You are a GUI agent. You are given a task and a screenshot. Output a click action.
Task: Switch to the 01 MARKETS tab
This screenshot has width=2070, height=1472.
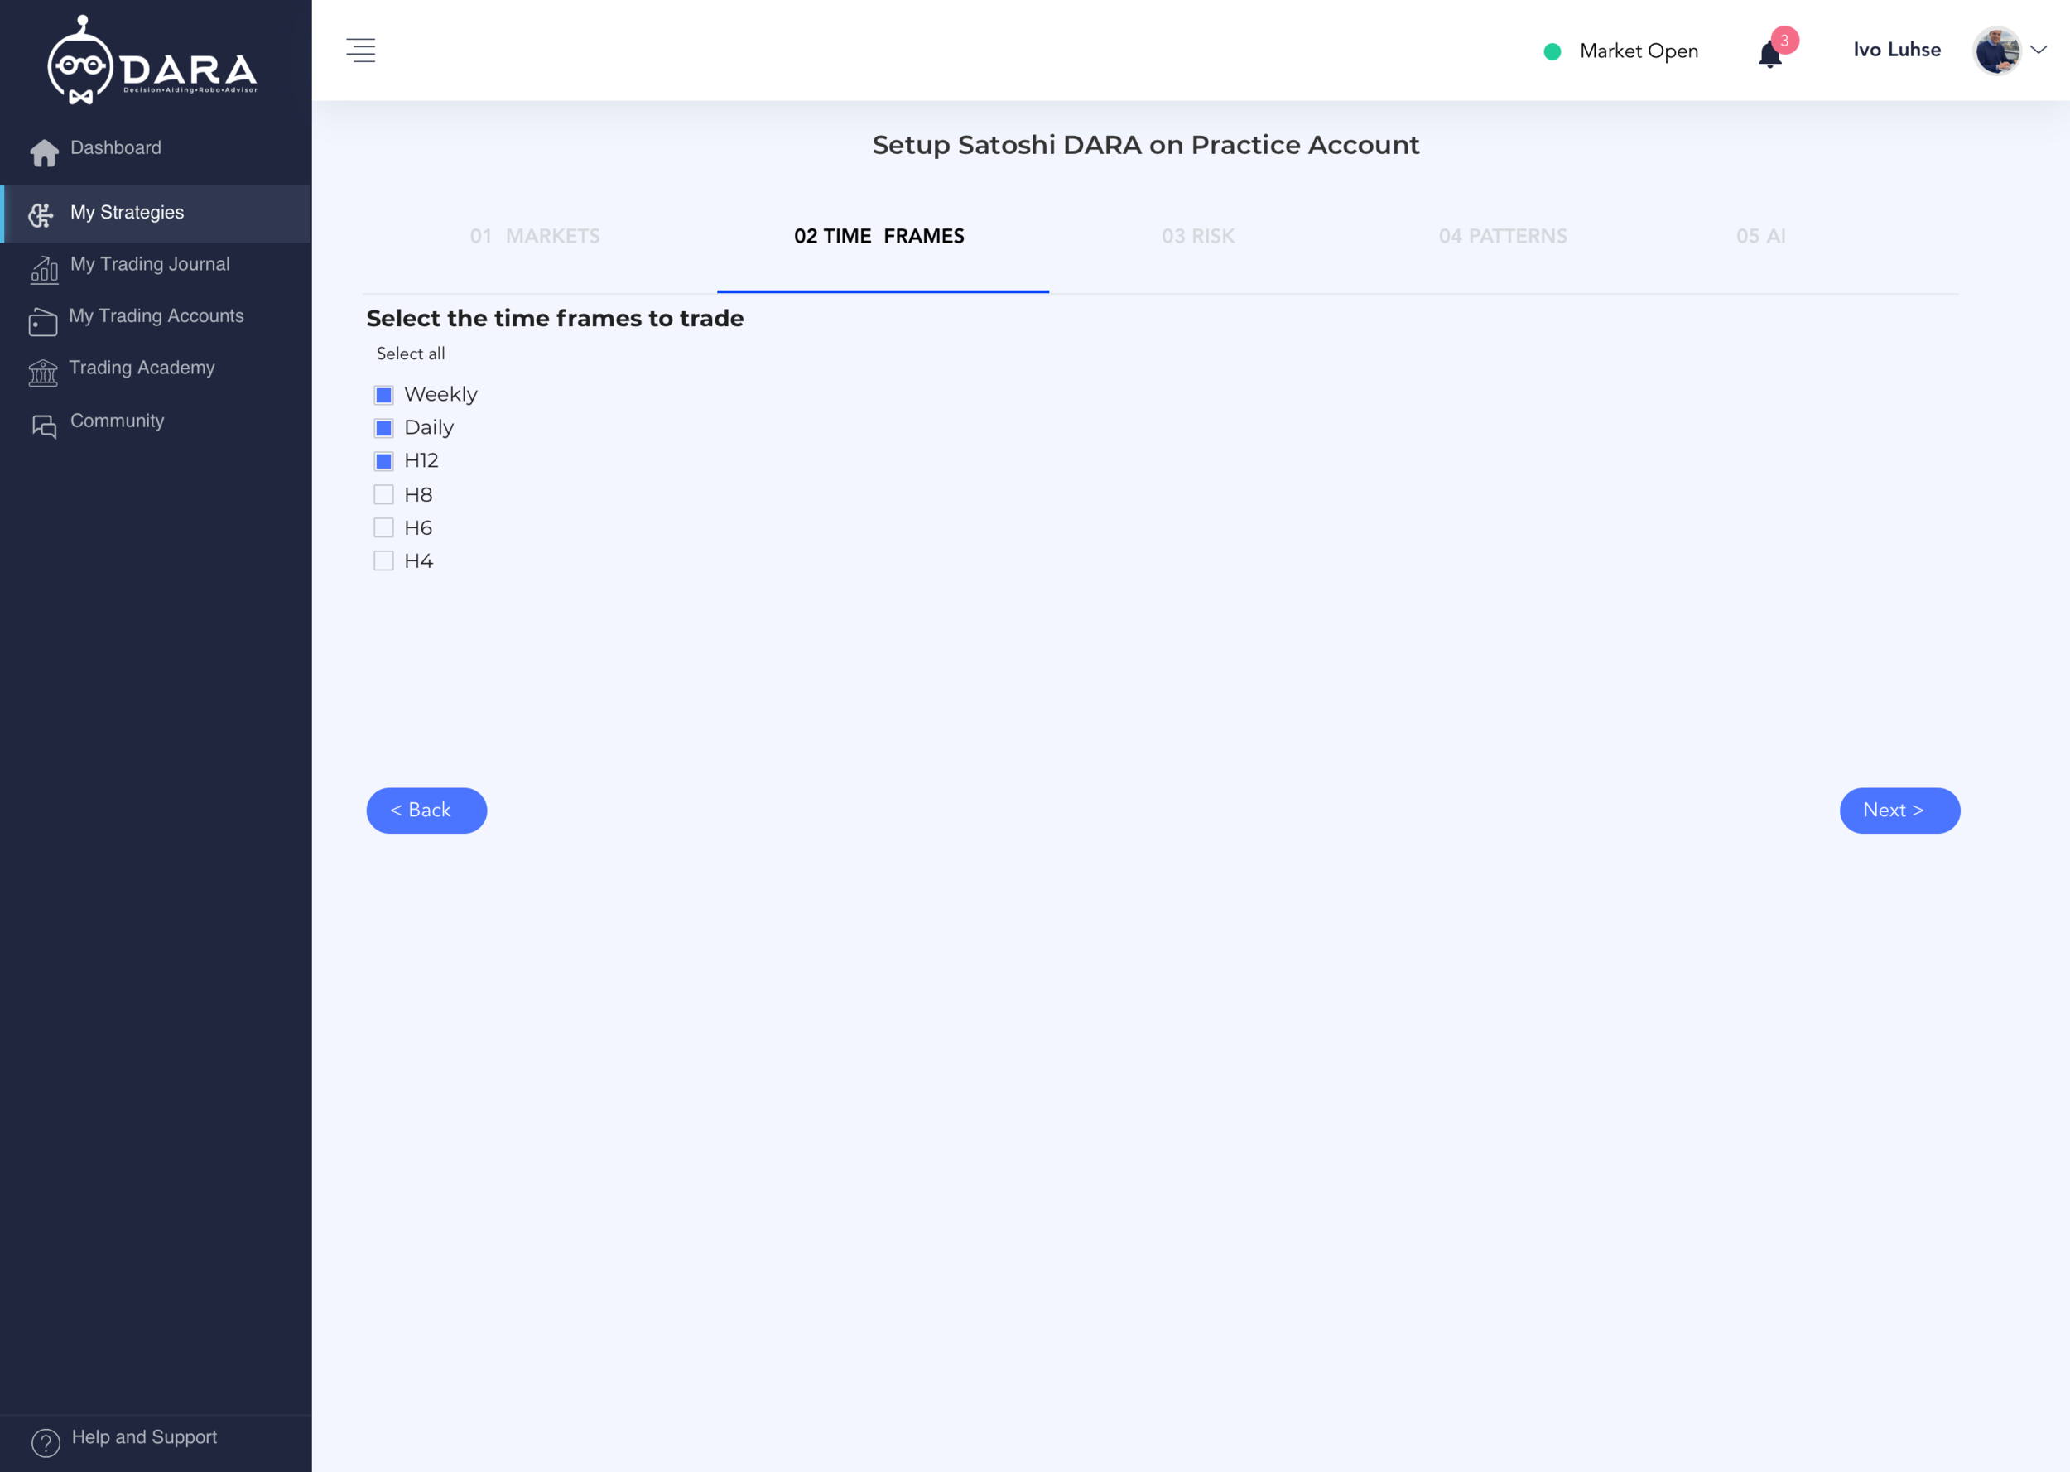click(x=535, y=236)
